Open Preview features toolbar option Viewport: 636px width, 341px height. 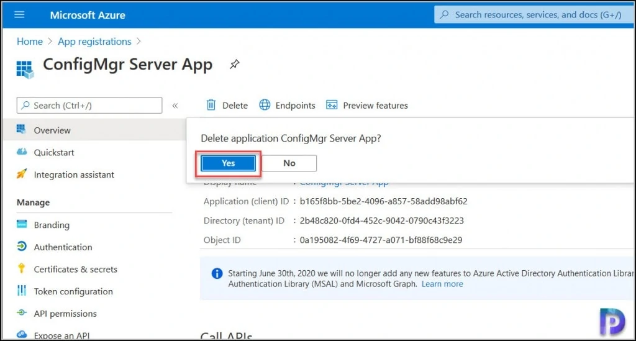(x=375, y=106)
